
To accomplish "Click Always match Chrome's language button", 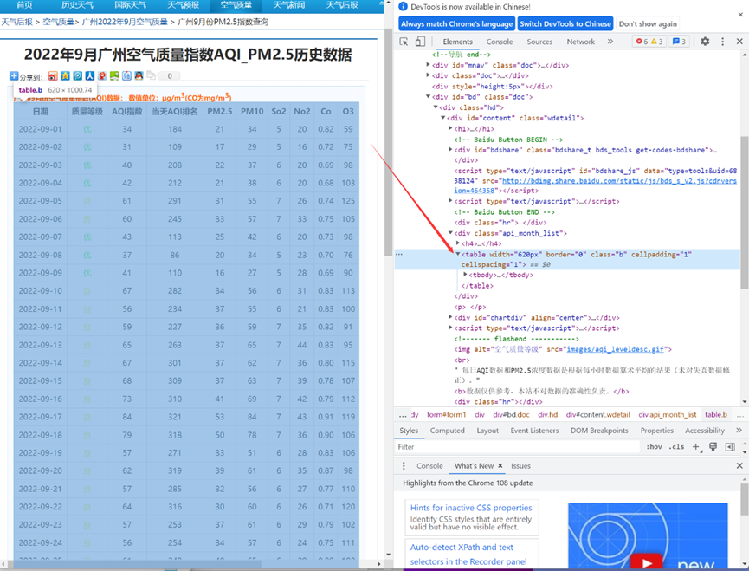I will click(x=456, y=24).
